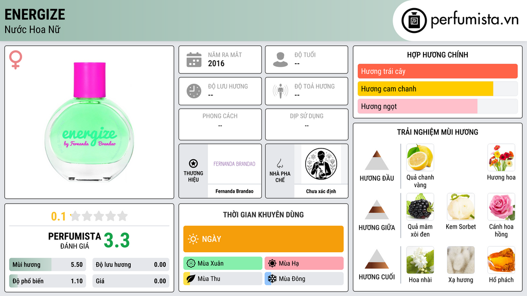The image size is (527, 296).
Task: Open the Xạ hương musk image
Action: (x=461, y=260)
